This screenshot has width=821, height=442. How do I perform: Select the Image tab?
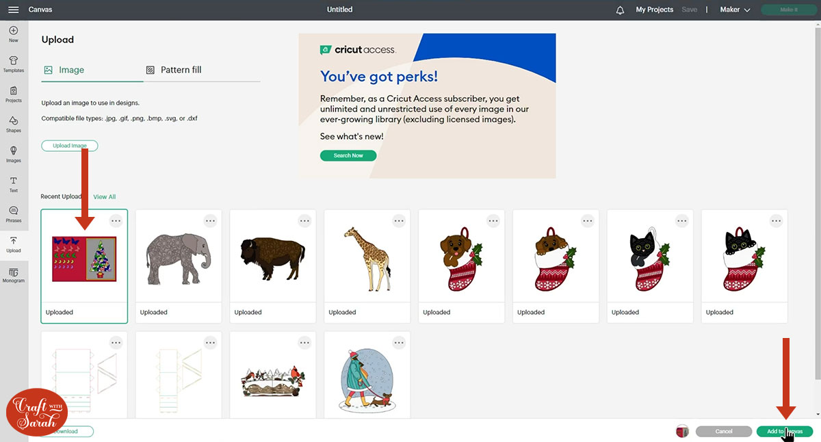coord(64,70)
